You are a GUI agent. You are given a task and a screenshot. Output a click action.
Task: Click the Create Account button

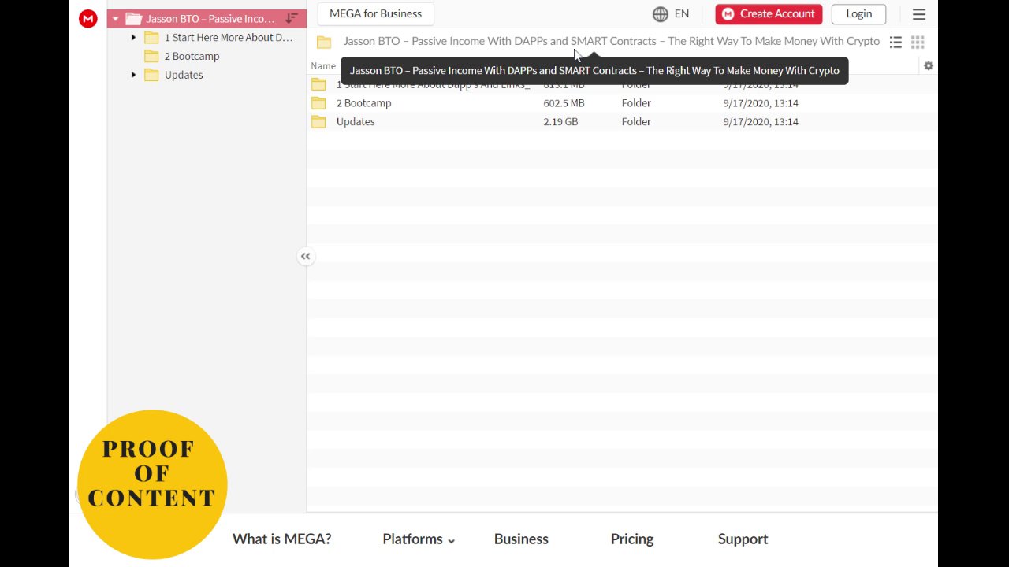(769, 13)
